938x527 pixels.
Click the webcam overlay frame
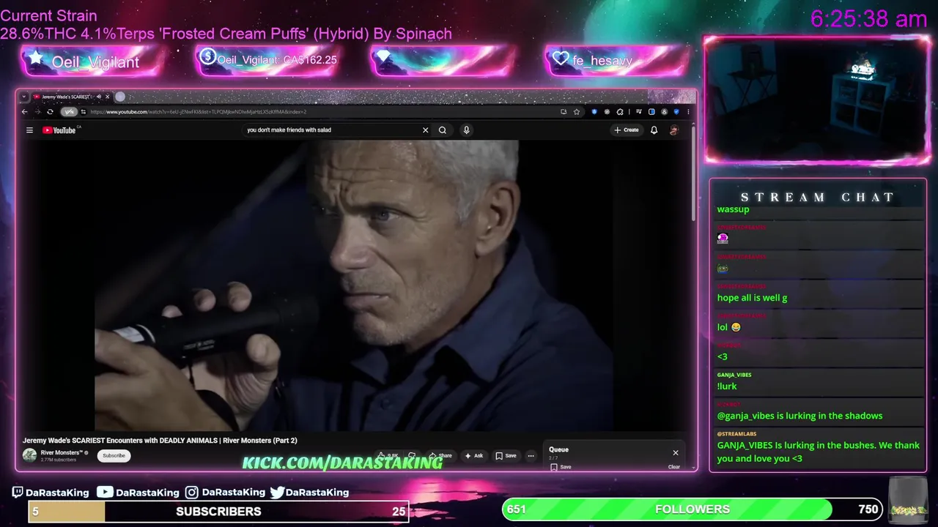click(817, 100)
